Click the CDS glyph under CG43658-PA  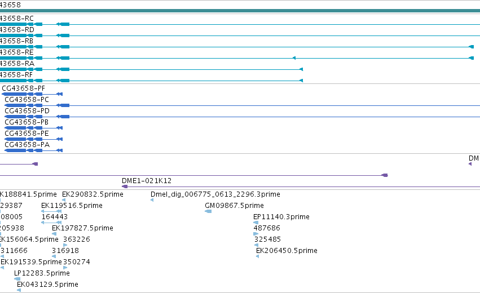[x=34, y=150]
